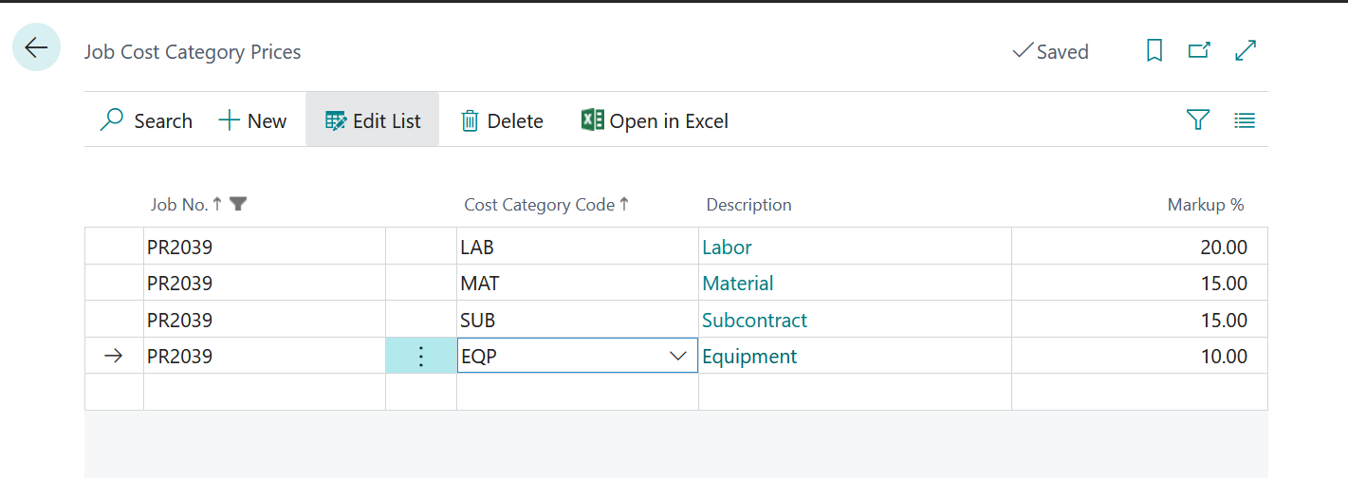Screen dimensions: 1348x478
Task: Toggle Edit List mode
Action: pyautogui.click(x=373, y=120)
